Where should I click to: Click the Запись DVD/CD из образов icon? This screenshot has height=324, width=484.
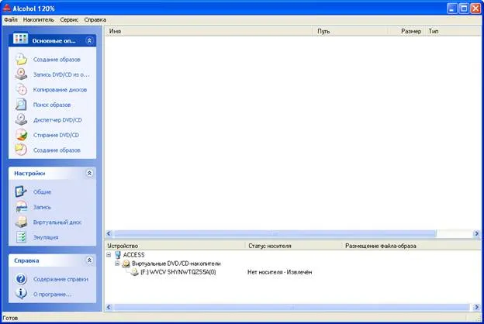21,74
